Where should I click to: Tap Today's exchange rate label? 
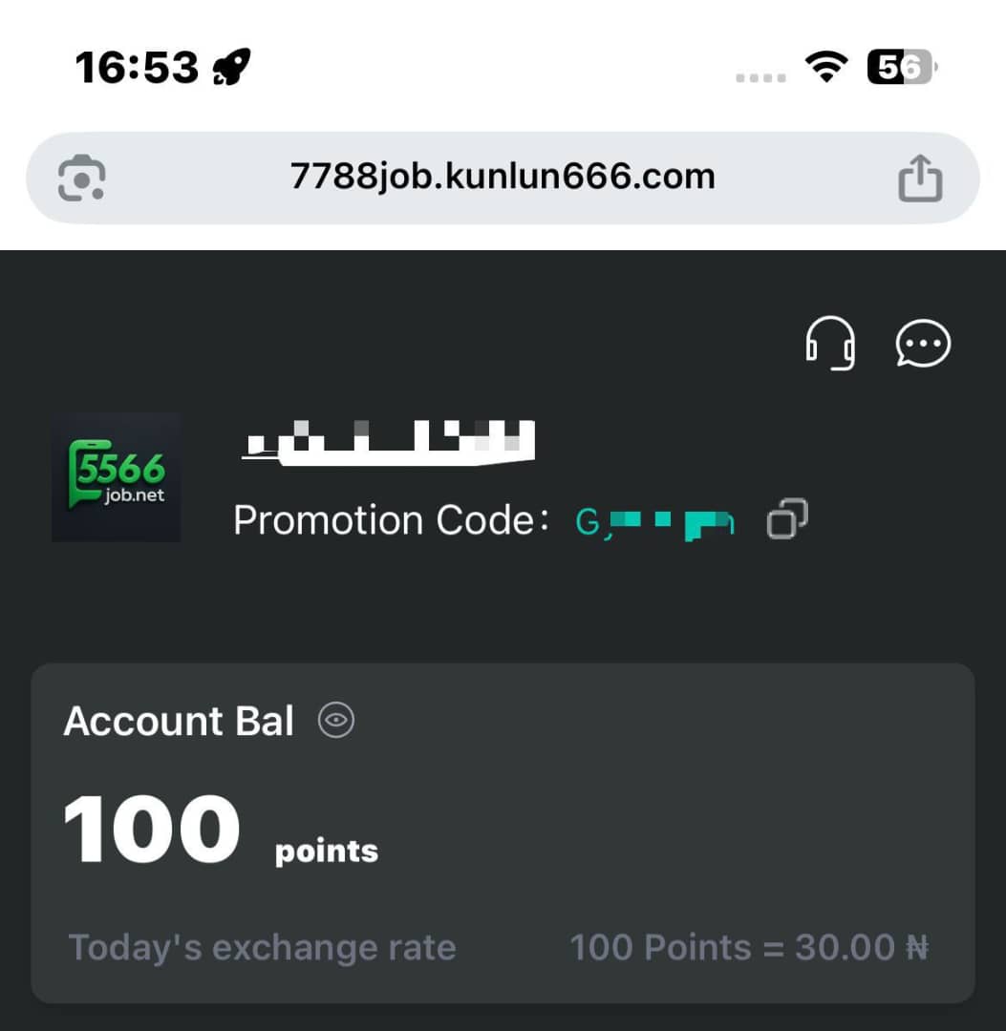point(263,948)
